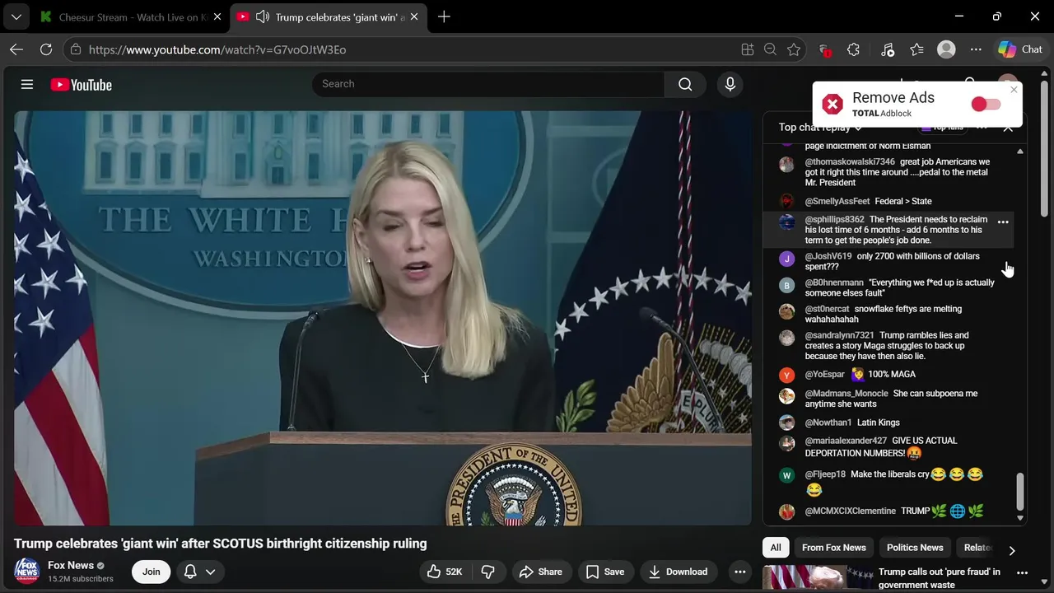Click the video player area

click(x=383, y=318)
